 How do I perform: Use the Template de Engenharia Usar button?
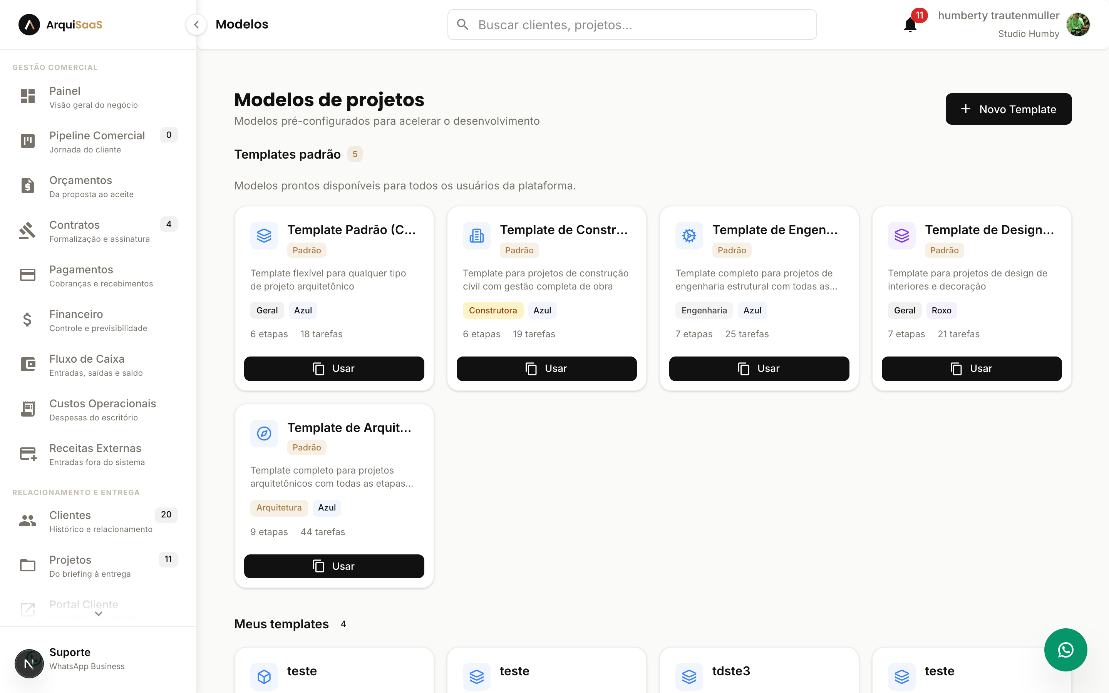759,368
